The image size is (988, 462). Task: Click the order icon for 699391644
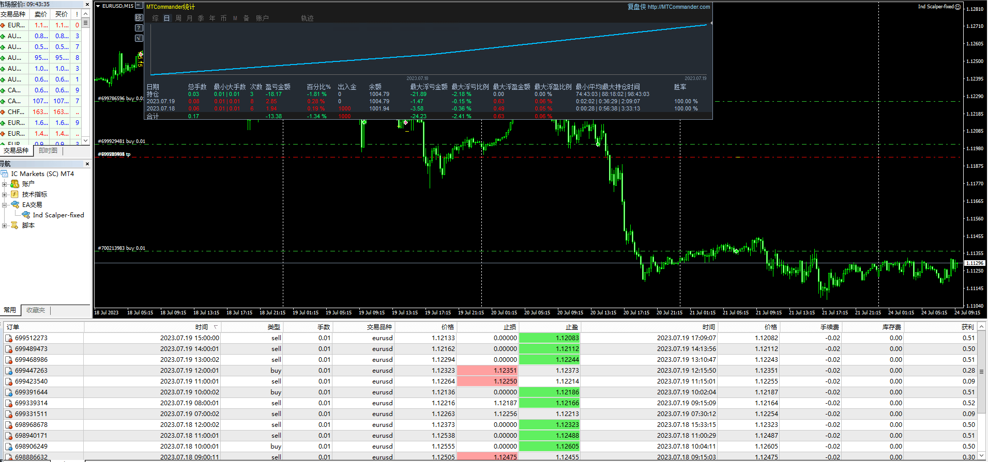(9, 393)
